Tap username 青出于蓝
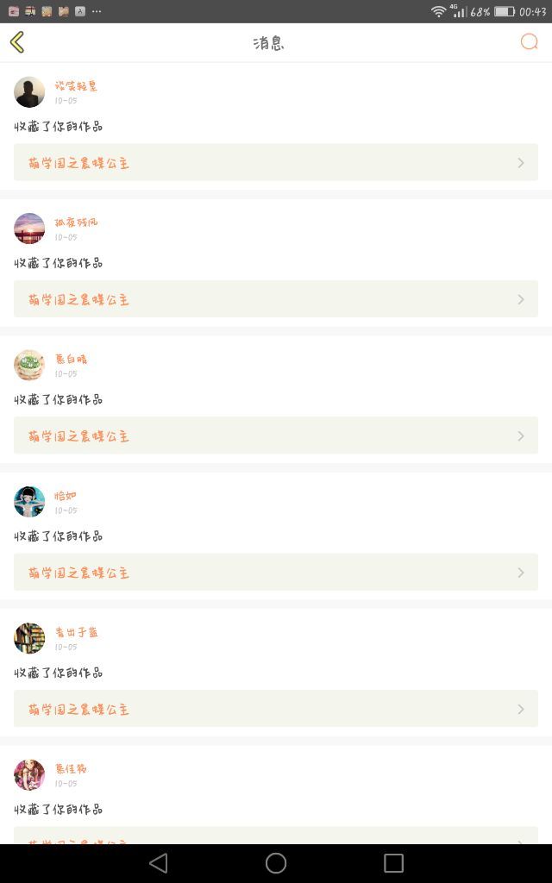The image size is (552, 883). (x=77, y=632)
